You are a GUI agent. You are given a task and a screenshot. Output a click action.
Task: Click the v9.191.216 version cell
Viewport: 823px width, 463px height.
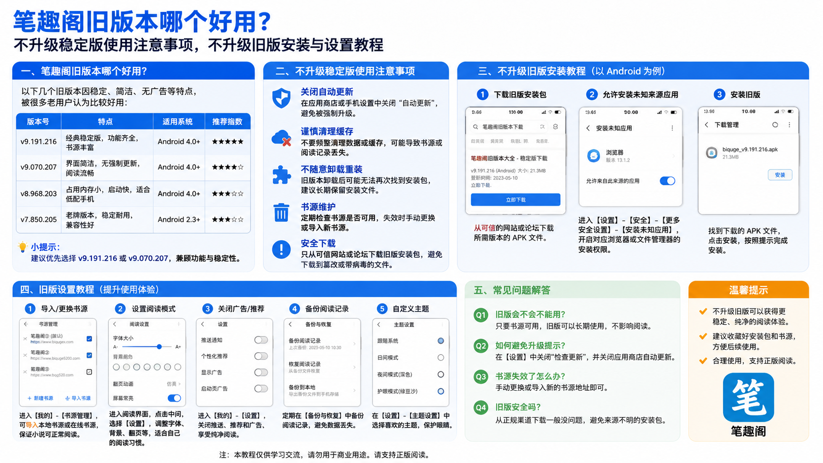coord(39,142)
